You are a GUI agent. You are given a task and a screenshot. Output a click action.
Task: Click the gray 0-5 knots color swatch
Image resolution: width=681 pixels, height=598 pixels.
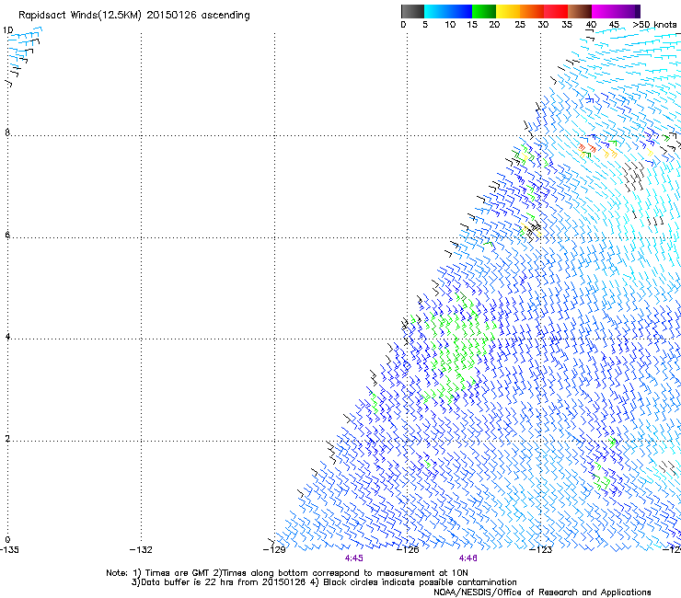[412, 11]
